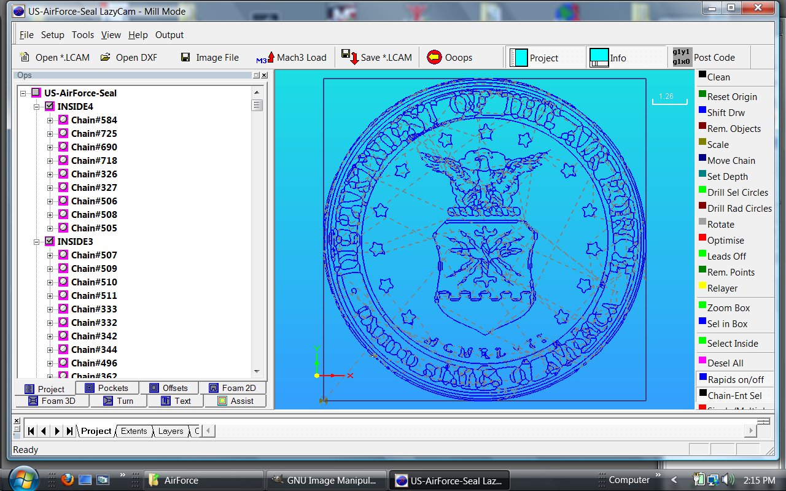Collapse the INSIDE4 tree node
Image resolution: width=786 pixels, height=491 pixels.
point(37,107)
